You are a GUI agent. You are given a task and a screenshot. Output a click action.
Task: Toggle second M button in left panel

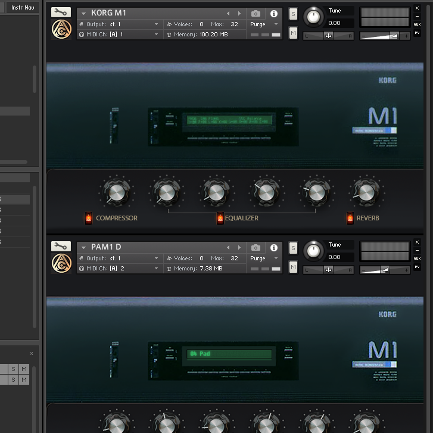click(x=24, y=380)
